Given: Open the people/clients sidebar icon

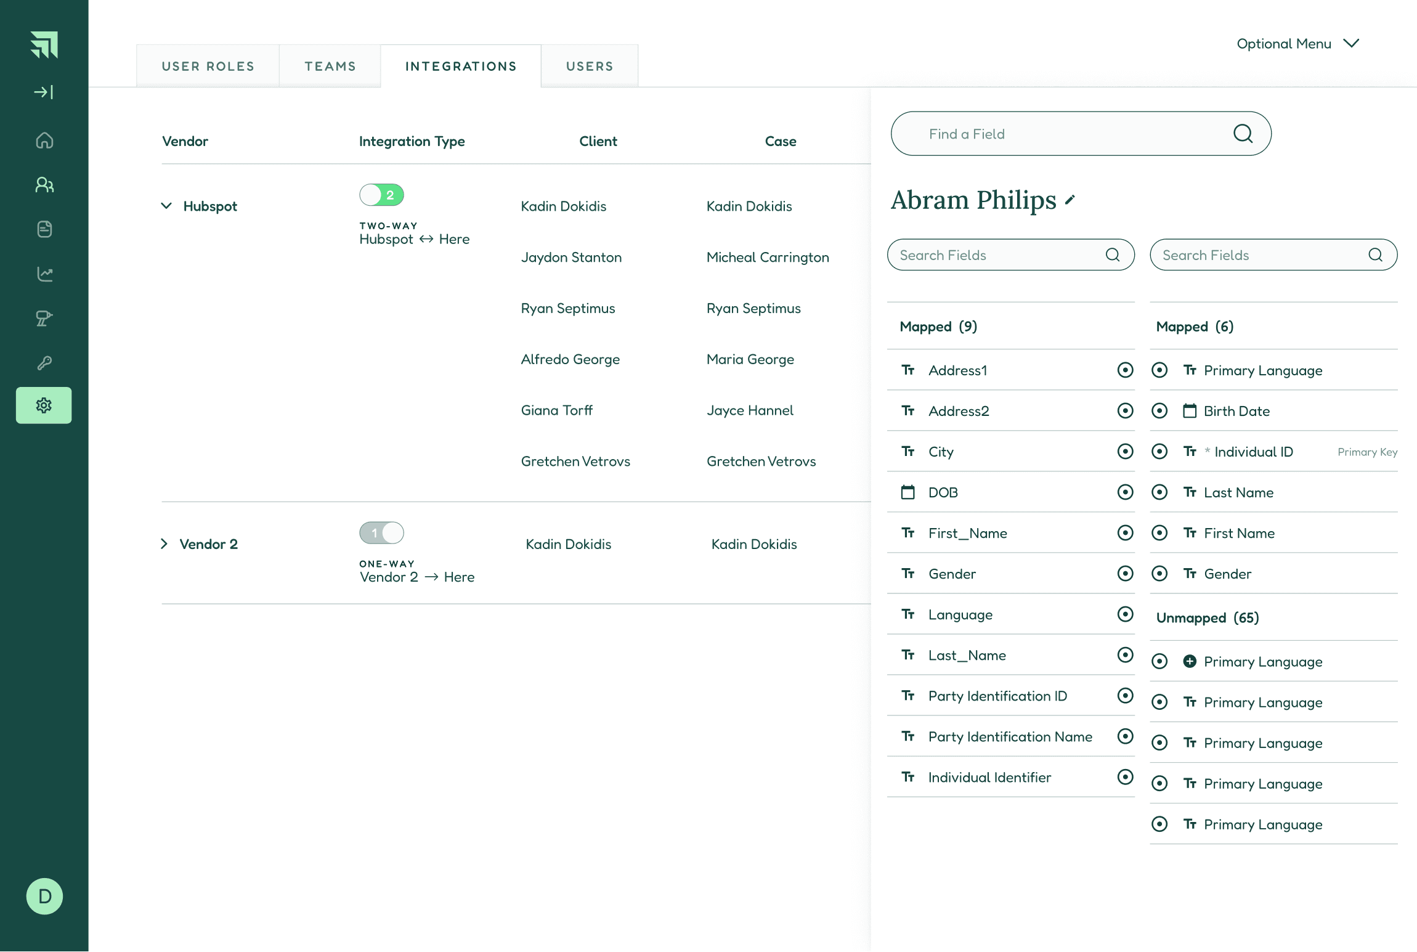Looking at the screenshot, I should pyautogui.click(x=44, y=185).
